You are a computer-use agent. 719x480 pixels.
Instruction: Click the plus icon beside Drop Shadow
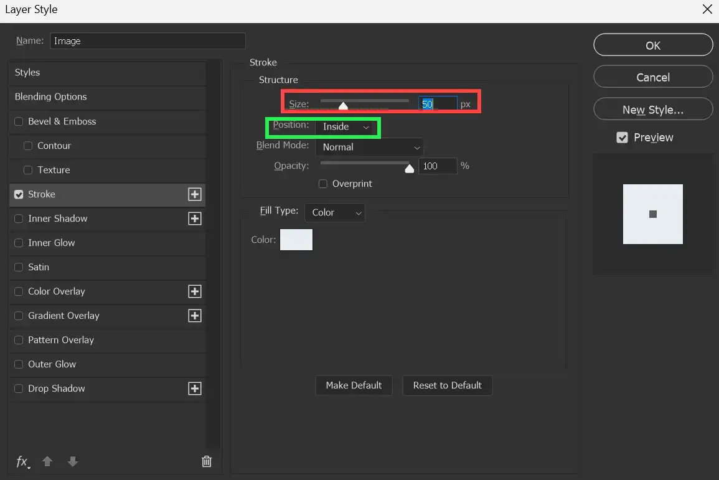pyautogui.click(x=194, y=388)
